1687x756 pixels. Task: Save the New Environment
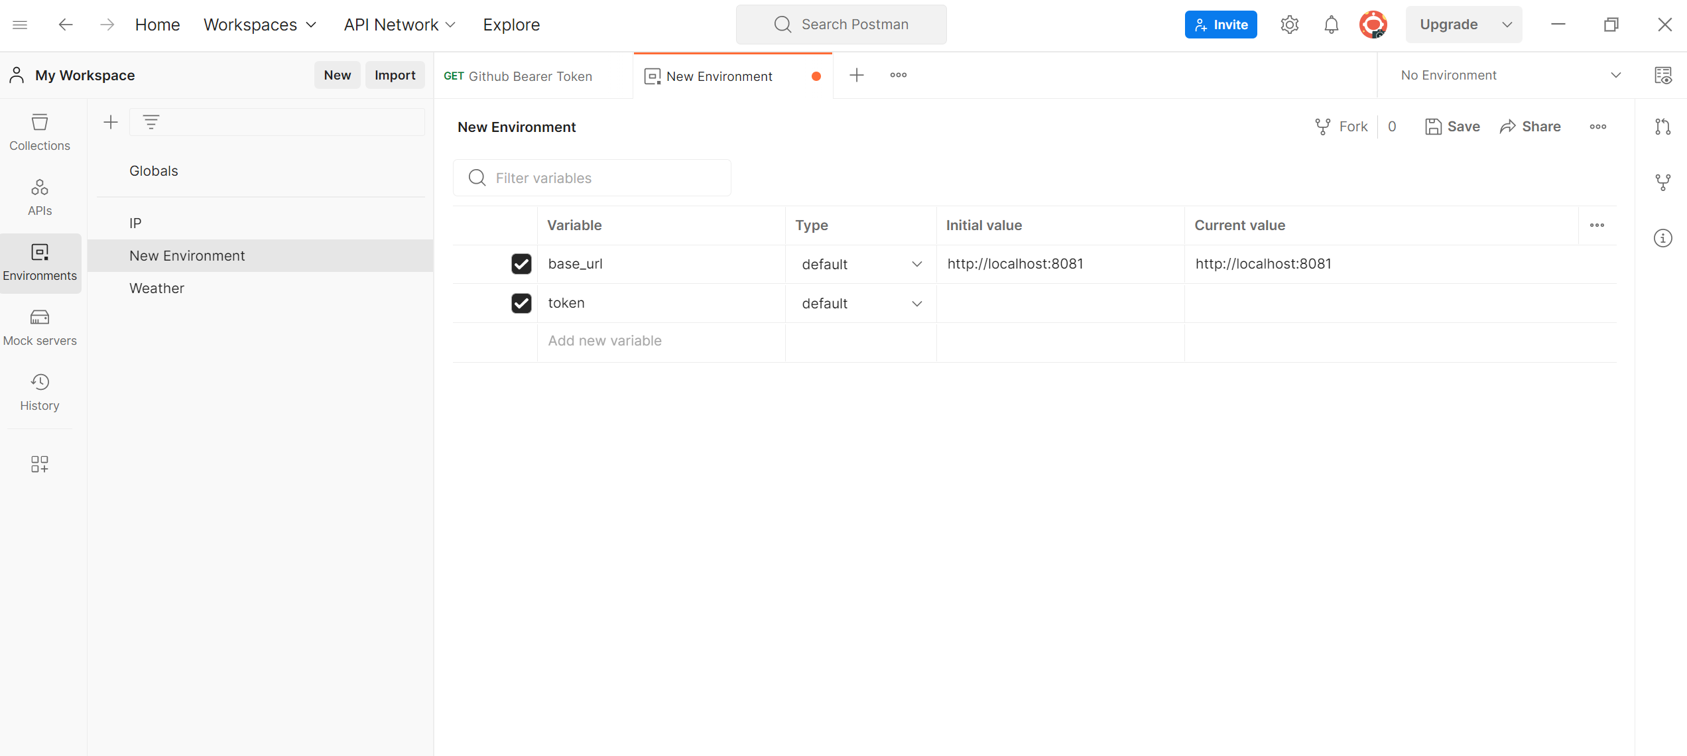1452,126
